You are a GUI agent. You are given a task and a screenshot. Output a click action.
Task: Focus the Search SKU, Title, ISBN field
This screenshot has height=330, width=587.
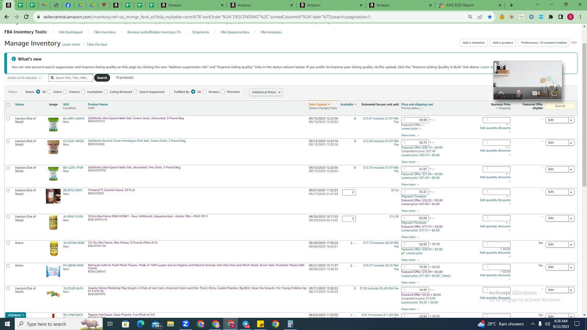pyautogui.click(x=71, y=78)
